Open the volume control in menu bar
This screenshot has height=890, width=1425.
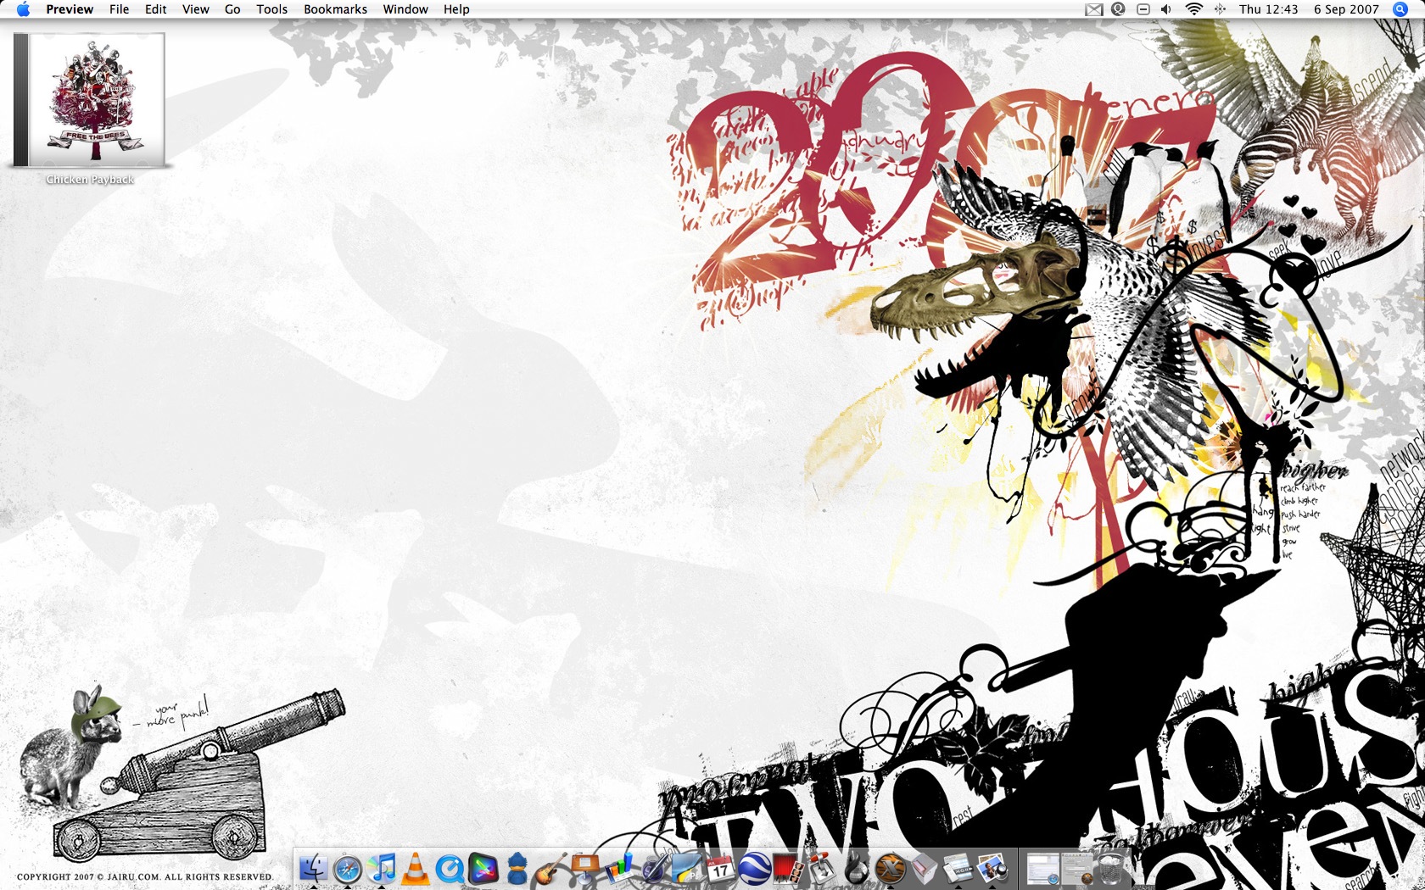pos(1167,9)
